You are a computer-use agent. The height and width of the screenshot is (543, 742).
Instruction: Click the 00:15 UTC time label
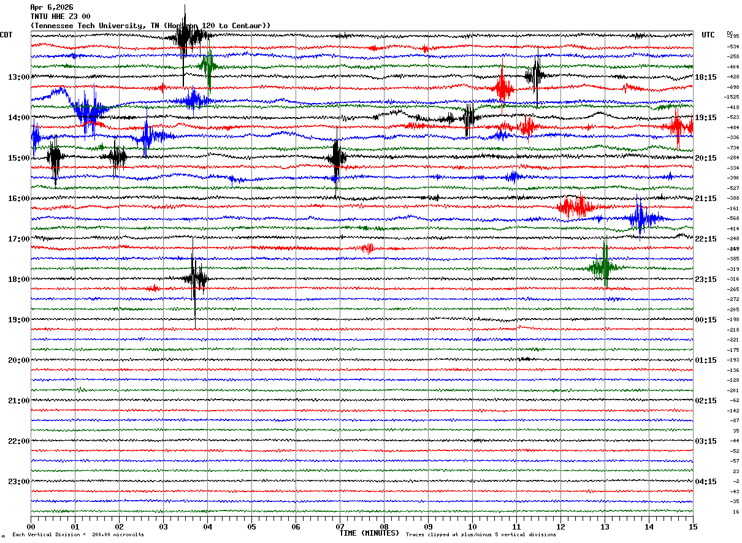coord(705,320)
